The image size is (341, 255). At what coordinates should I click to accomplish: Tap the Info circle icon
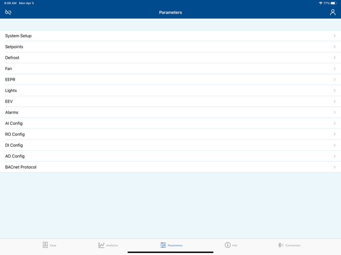tap(227, 245)
